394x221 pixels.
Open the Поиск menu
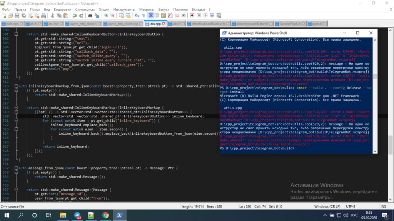click(35, 9)
